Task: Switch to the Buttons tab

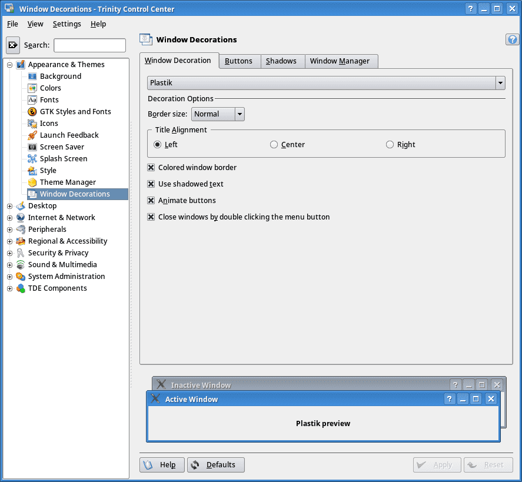Action: pyautogui.click(x=238, y=61)
